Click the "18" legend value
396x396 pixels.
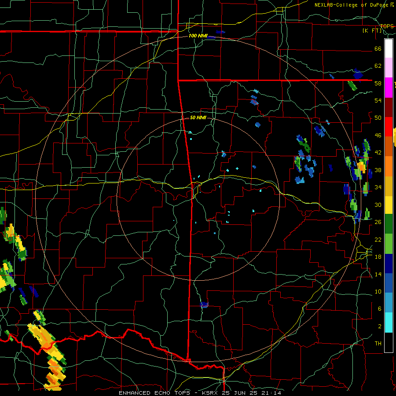coord(378,257)
